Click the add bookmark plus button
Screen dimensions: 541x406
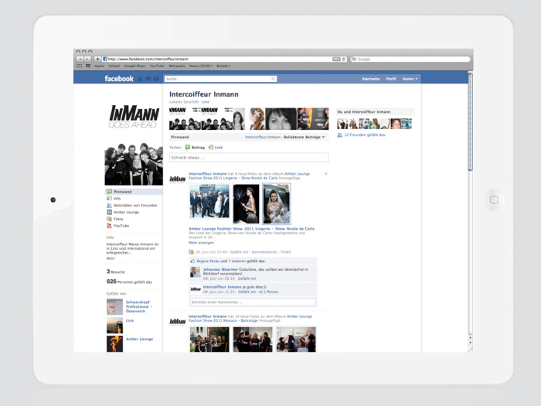[97, 59]
